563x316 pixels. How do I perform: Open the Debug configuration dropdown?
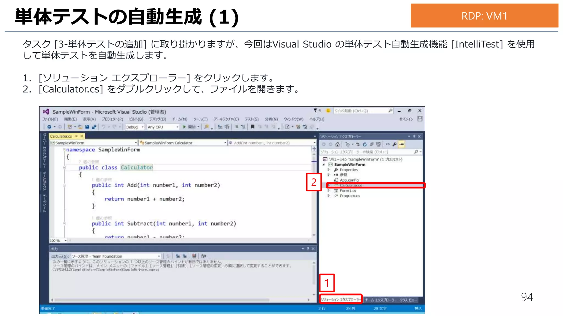(x=135, y=127)
